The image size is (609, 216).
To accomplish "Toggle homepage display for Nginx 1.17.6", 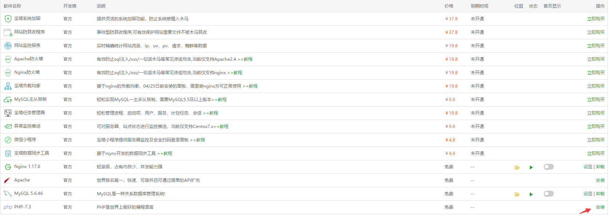I will click(x=549, y=167).
